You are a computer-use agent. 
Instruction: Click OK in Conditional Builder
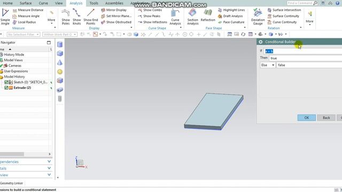click(306, 118)
